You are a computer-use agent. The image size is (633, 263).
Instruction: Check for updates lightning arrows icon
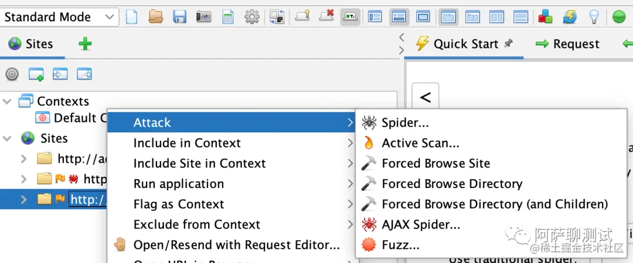(x=570, y=17)
